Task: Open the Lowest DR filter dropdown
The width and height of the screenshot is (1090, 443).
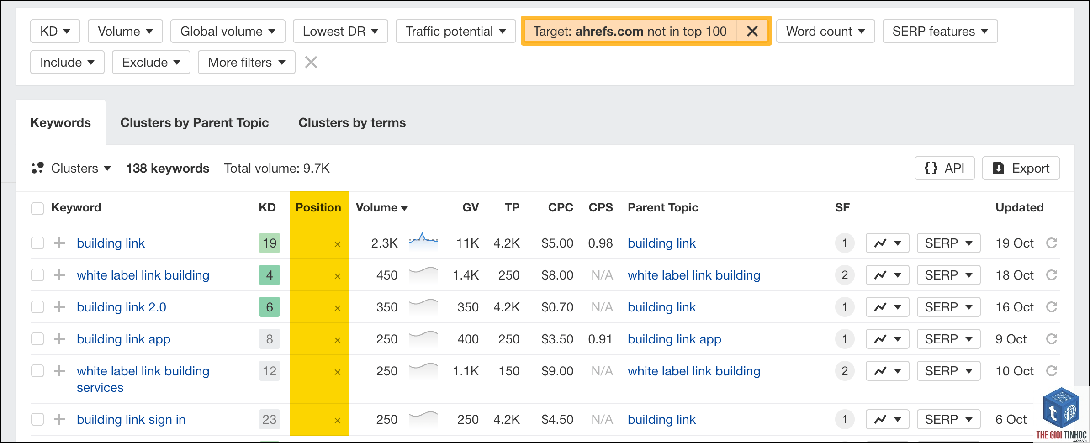Action: pyautogui.click(x=340, y=31)
